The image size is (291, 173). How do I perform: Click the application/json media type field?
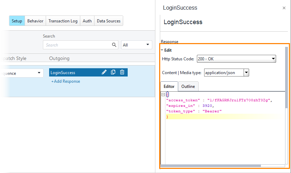[224, 72]
